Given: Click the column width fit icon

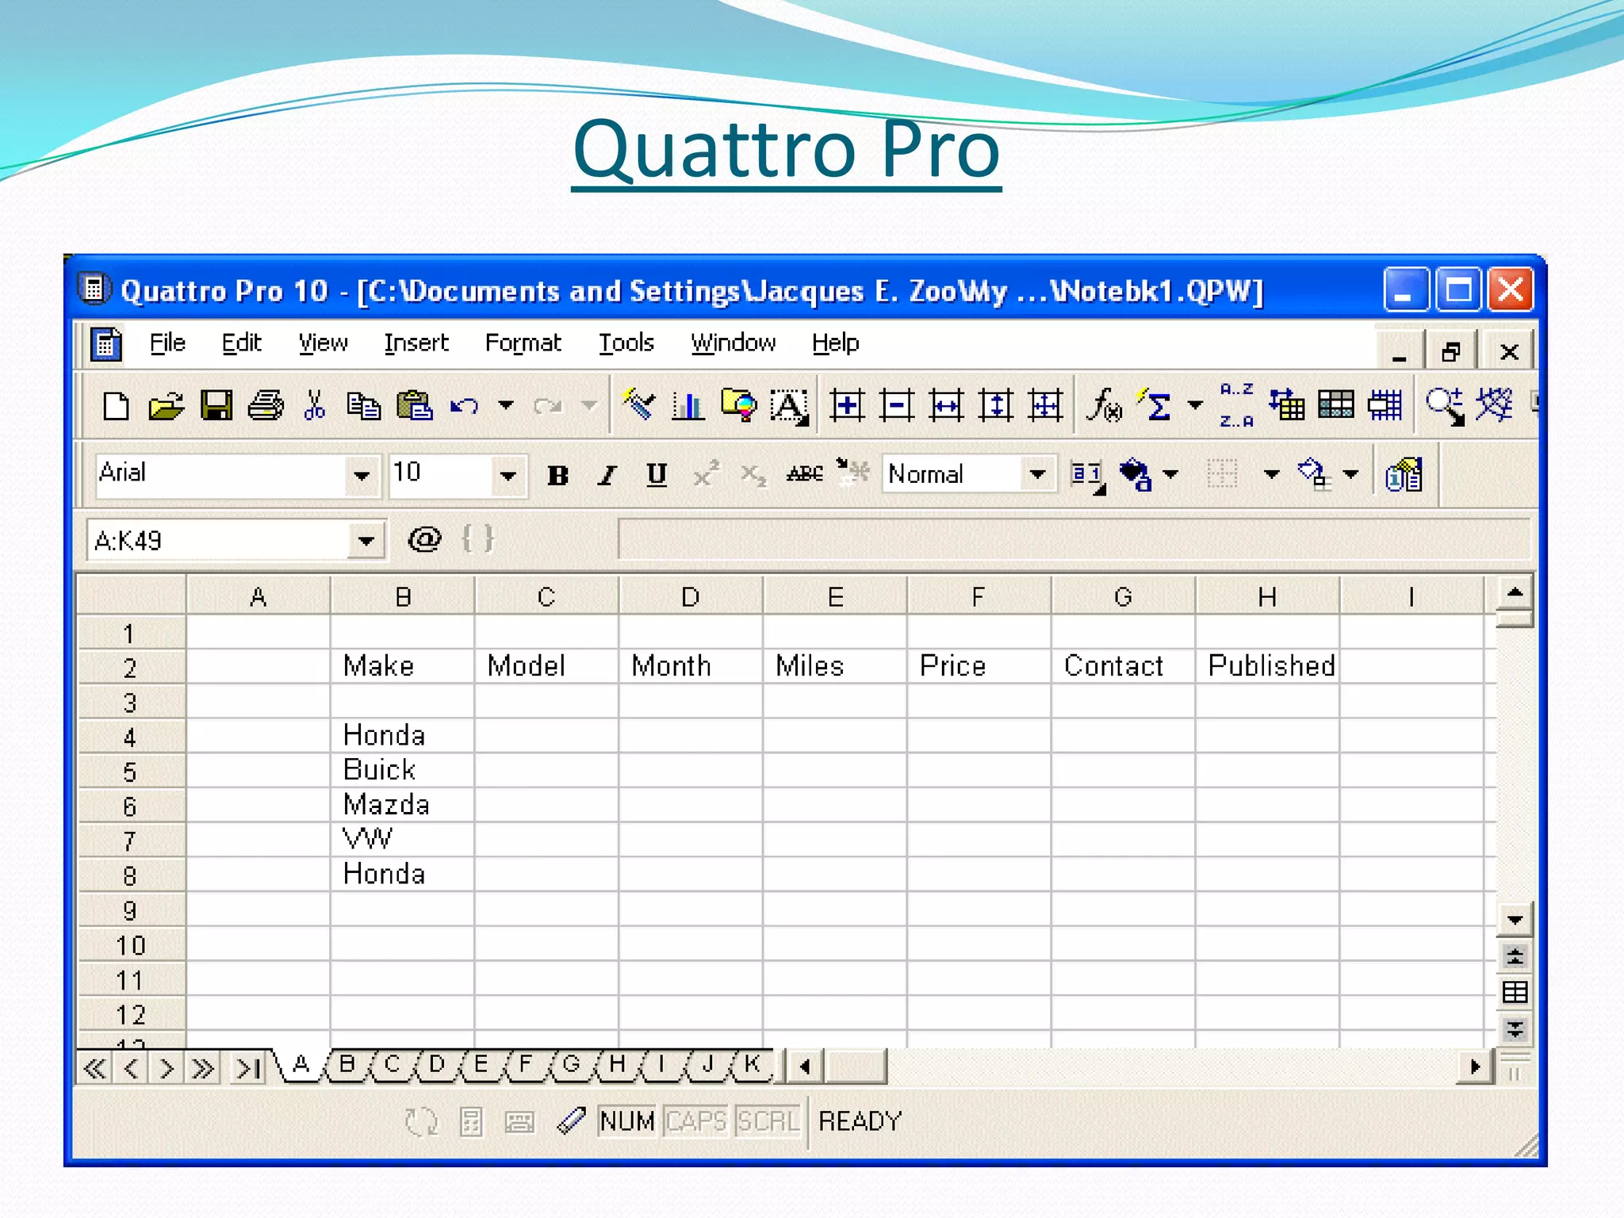Looking at the screenshot, I should click(946, 406).
